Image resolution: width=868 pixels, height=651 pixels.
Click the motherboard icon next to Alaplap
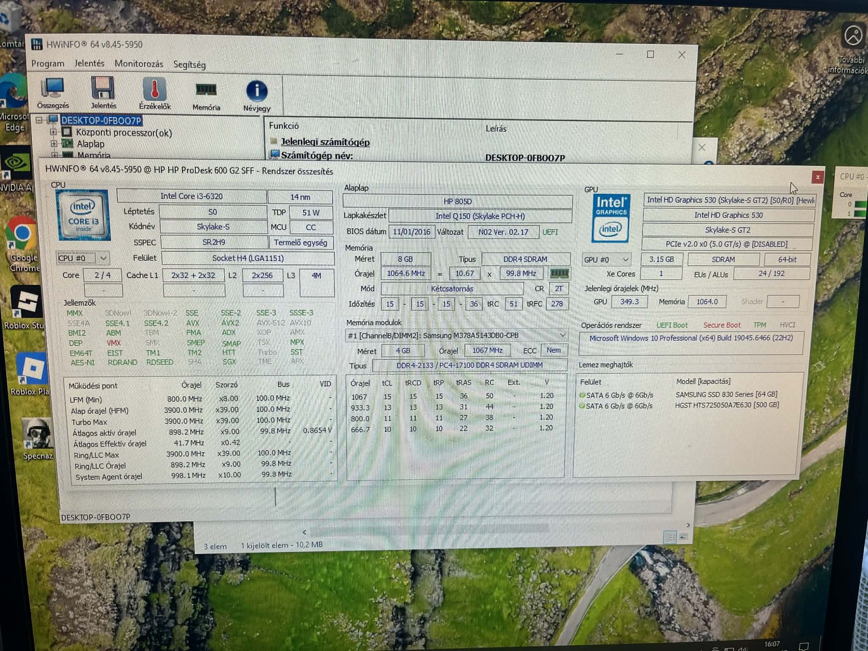67,144
